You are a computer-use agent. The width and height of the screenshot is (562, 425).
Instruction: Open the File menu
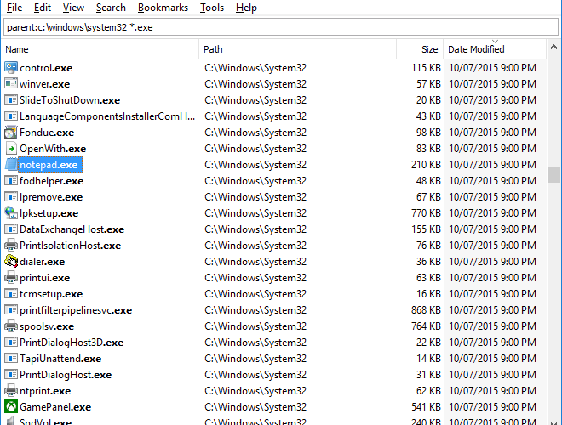[x=14, y=8]
